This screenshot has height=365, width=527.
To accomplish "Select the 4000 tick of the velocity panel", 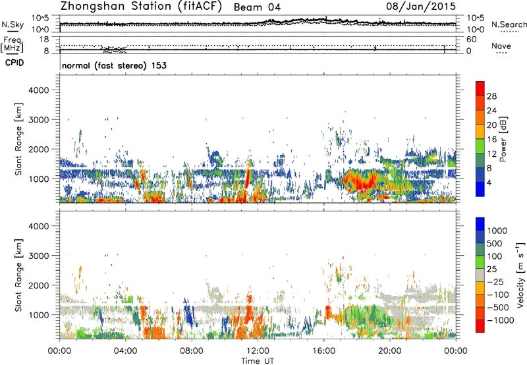I will (38, 226).
